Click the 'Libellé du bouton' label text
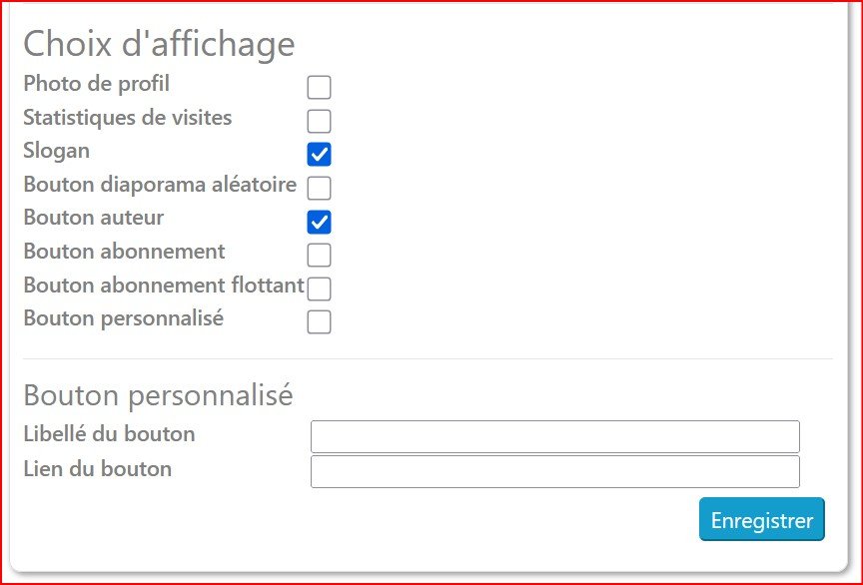The height and width of the screenshot is (585, 863). (x=109, y=434)
